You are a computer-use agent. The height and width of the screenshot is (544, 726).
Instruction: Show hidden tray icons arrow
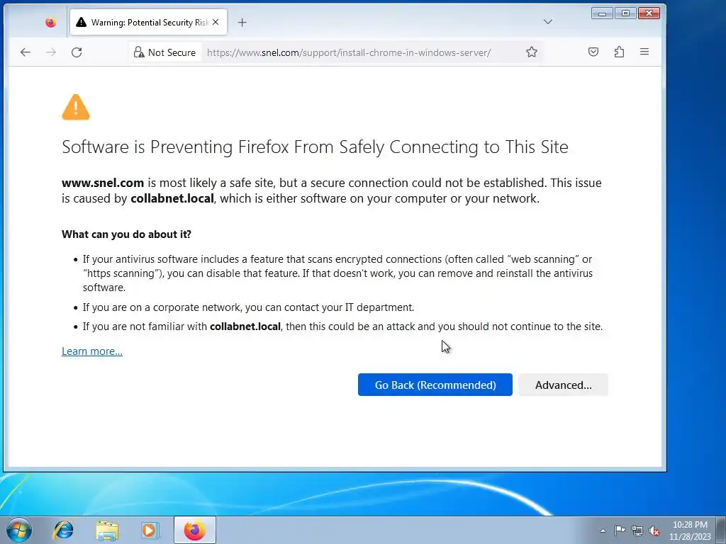pyautogui.click(x=603, y=531)
